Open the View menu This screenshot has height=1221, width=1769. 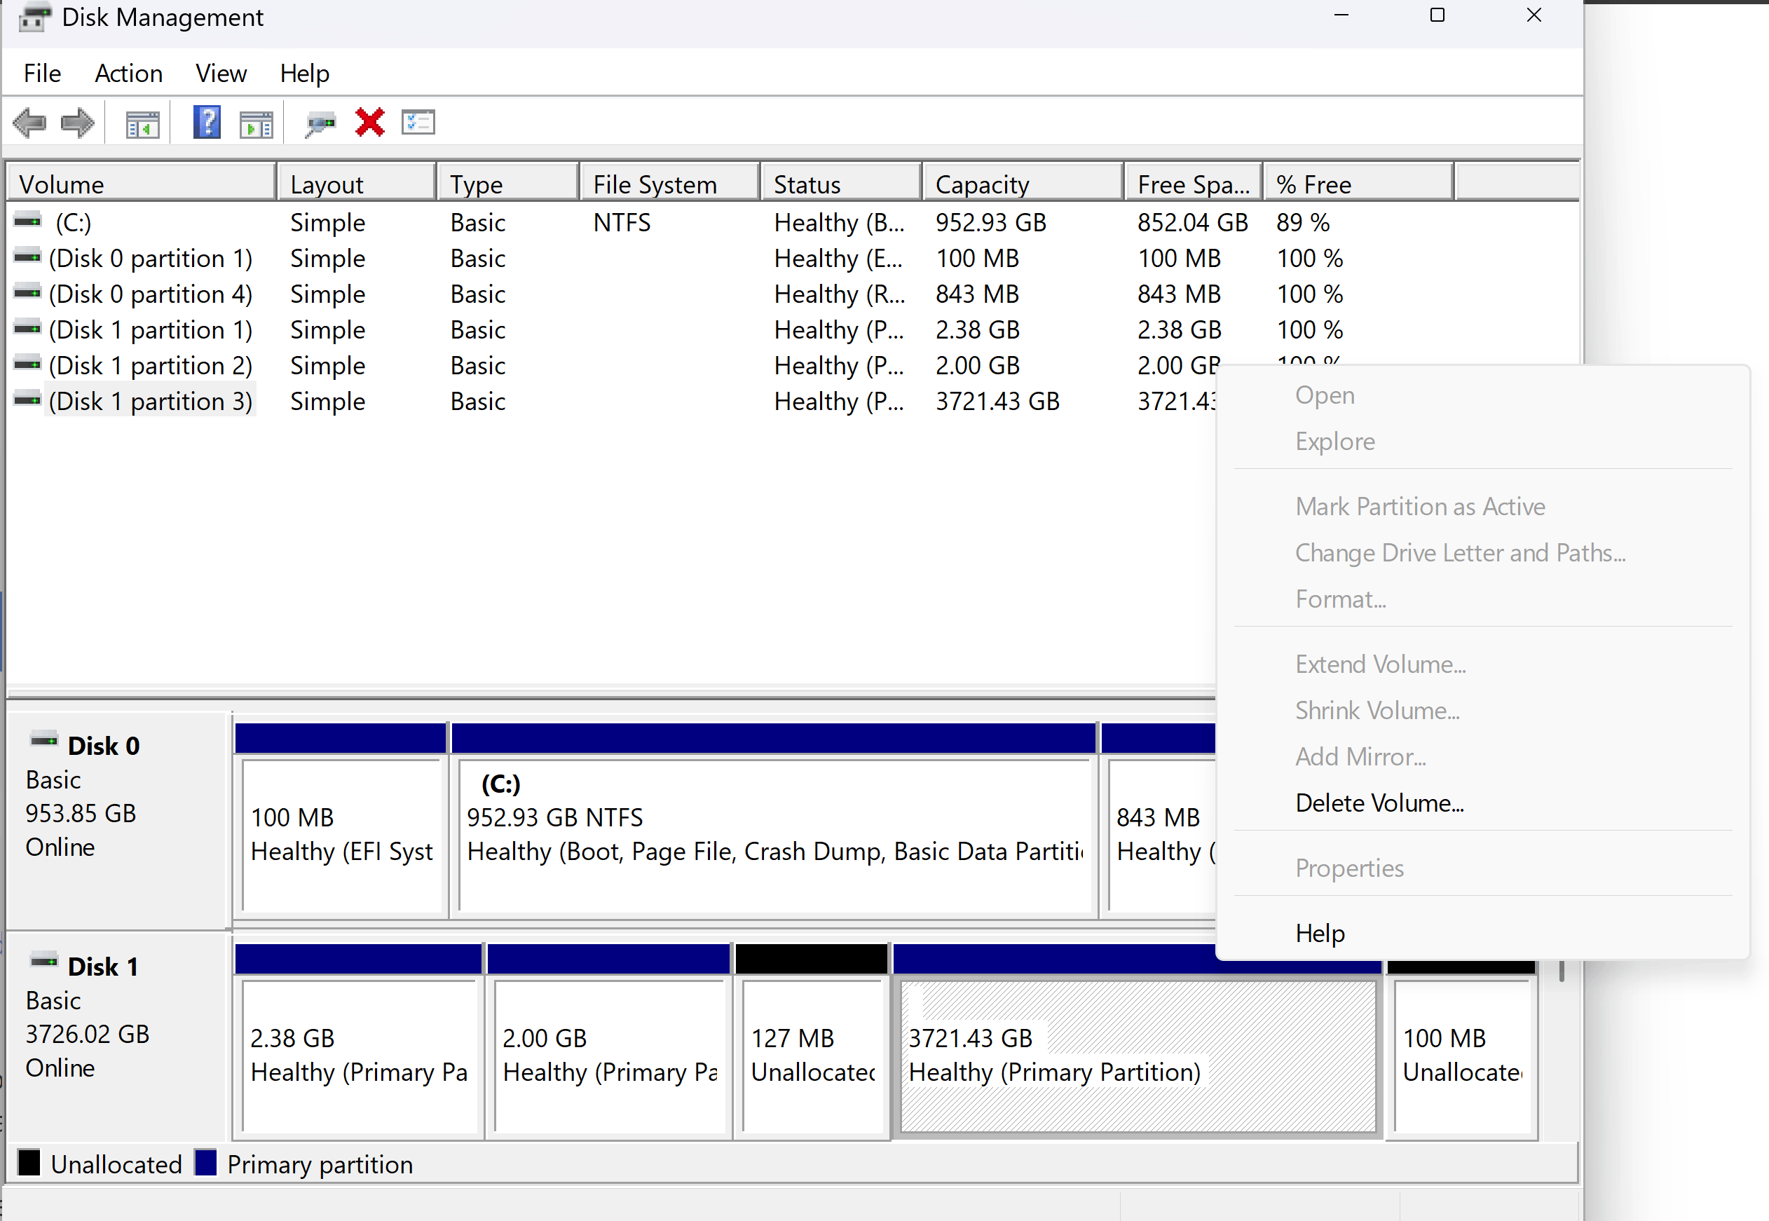pos(220,73)
